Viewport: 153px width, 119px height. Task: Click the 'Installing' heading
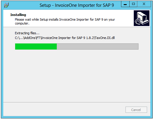(18, 15)
